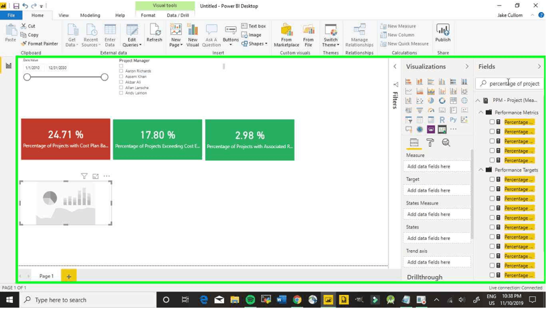Collapse the Fields pane with its chevron
The width and height of the screenshot is (547, 309).
(x=539, y=66)
